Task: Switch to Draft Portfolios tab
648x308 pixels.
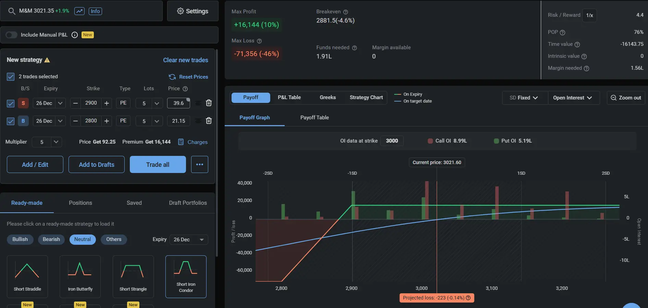Action: tap(188, 203)
